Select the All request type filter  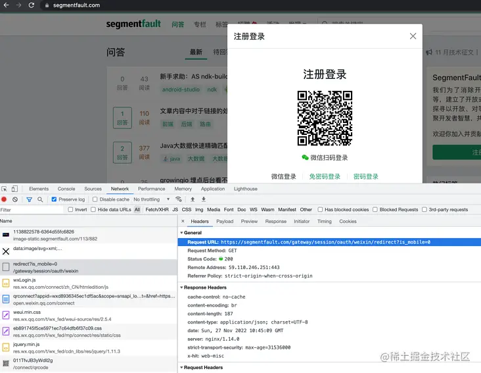137,209
